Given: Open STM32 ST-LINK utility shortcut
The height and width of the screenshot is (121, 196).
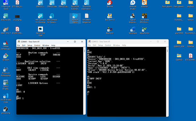Looking at the screenshot, I should pyautogui.click(x=6, y=85).
